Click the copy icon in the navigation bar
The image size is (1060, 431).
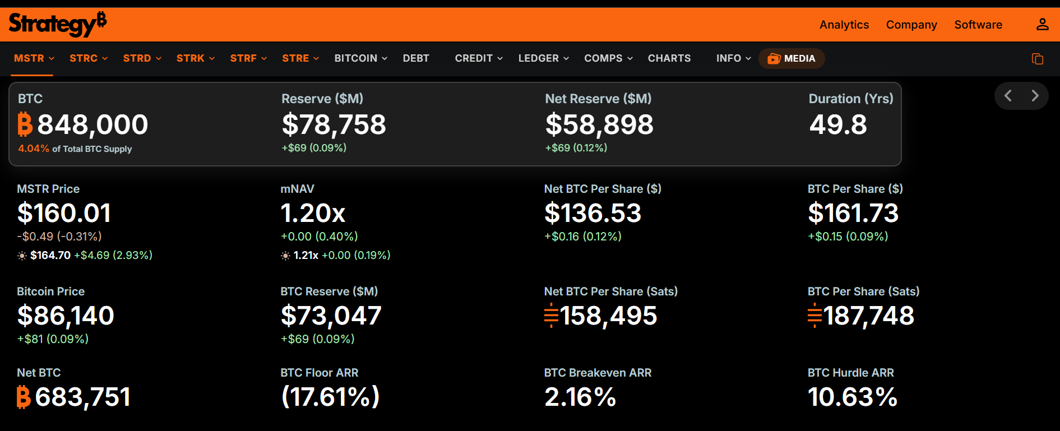(x=1038, y=59)
